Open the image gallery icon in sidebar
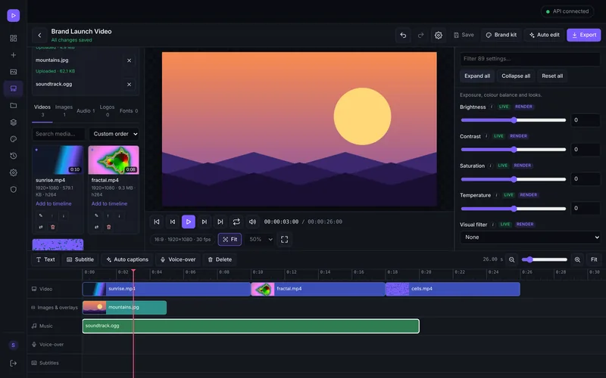The image size is (606, 378). 13,72
